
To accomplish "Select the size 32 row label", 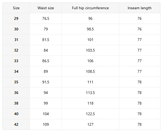I will (x=16, y=50).
